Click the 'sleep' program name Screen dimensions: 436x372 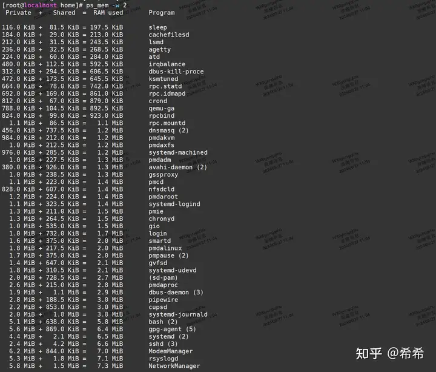point(157,27)
